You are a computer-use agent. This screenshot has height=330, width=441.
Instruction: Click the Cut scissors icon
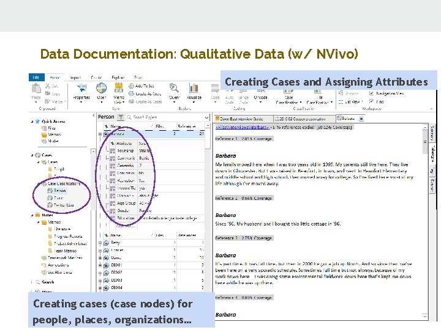[x=48, y=86]
